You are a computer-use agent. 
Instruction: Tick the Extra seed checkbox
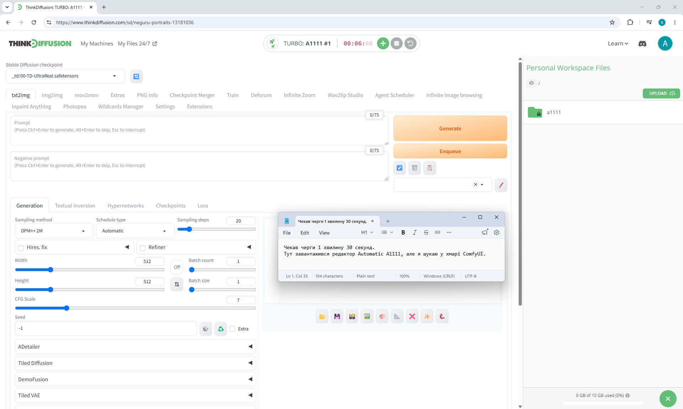pos(232,329)
